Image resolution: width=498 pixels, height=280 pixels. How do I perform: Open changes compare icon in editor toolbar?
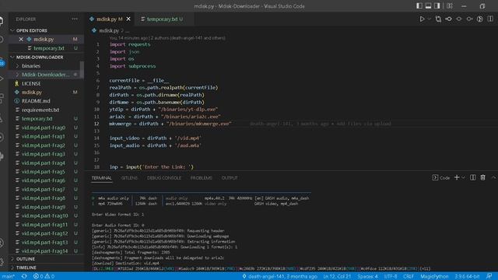[438, 19]
